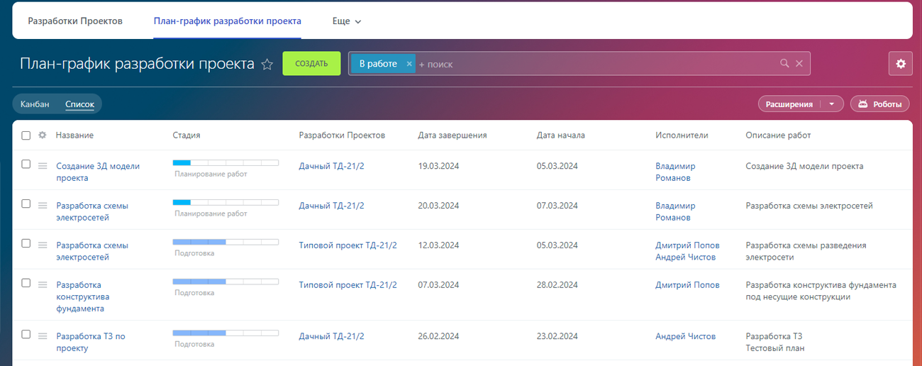Open the 'Расширения' dropdown arrow
The image size is (922, 366).
click(831, 104)
